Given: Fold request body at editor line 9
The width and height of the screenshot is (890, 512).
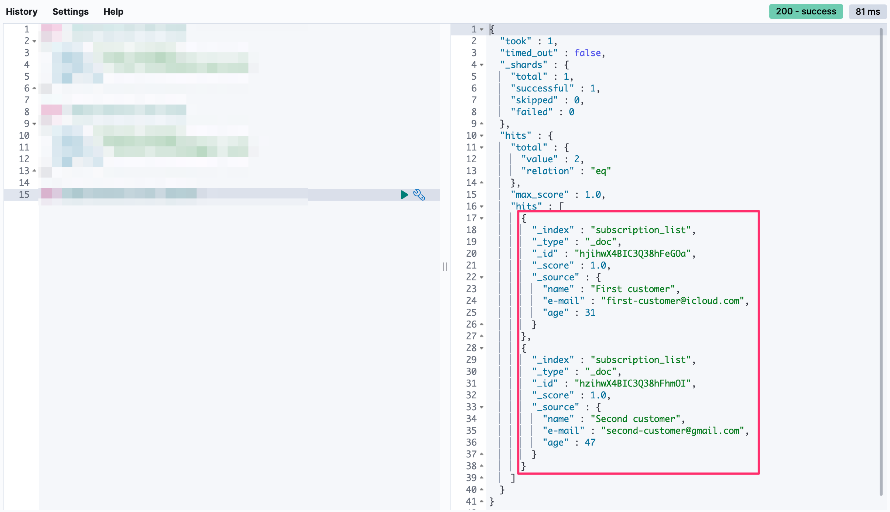Looking at the screenshot, I should [x=34, y=124].
